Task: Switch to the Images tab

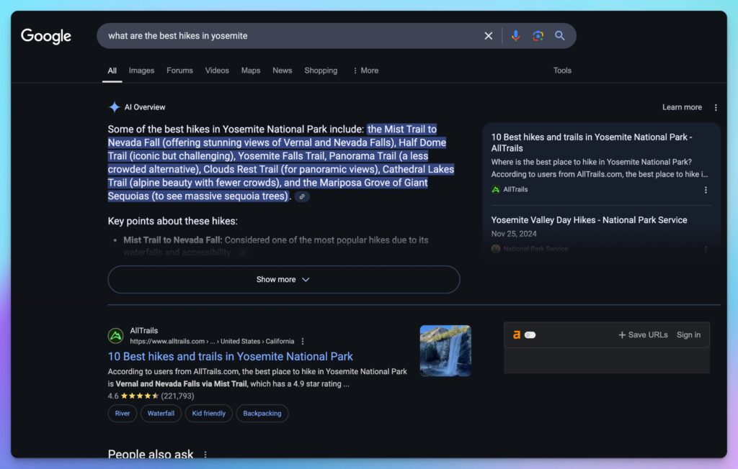Action: pyautogui.click(x=141, y=70)
